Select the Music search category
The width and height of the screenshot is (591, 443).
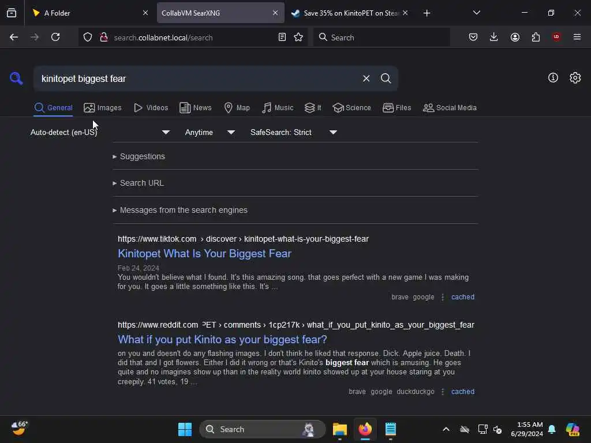278,108
